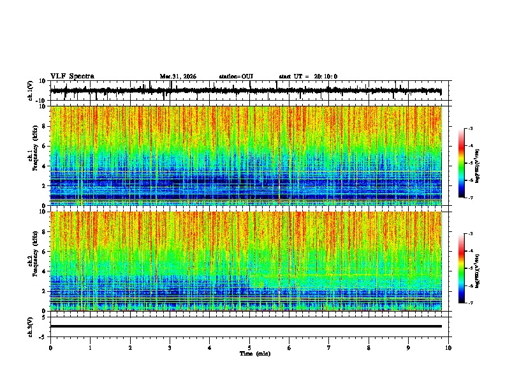Click the ch.2 color scale bar
Image resolution: width=505 pixels, height=390 pixels.
coord(462,268)
